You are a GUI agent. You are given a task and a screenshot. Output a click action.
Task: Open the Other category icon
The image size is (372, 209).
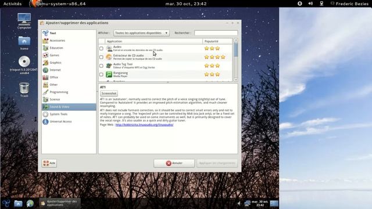click(45, 85)
